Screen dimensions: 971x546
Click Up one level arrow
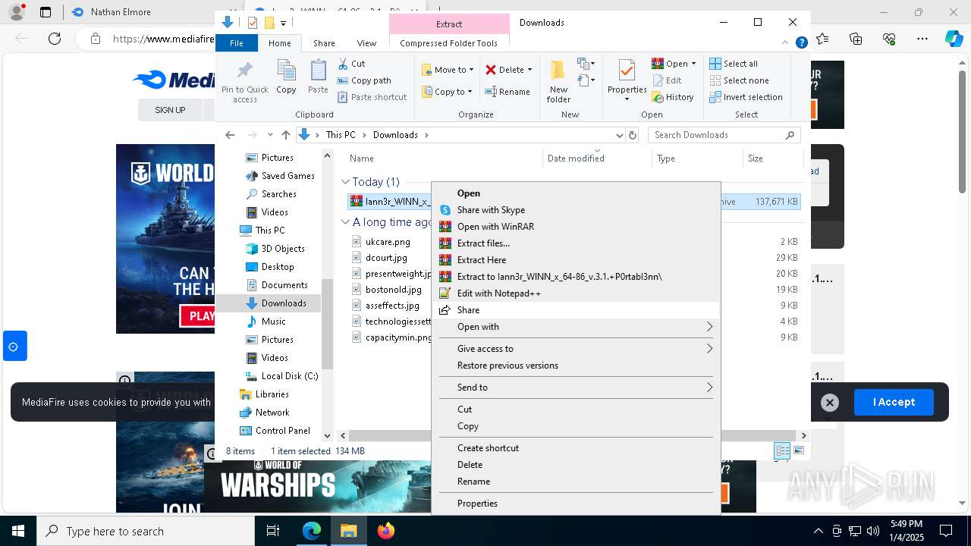(285, 135)
